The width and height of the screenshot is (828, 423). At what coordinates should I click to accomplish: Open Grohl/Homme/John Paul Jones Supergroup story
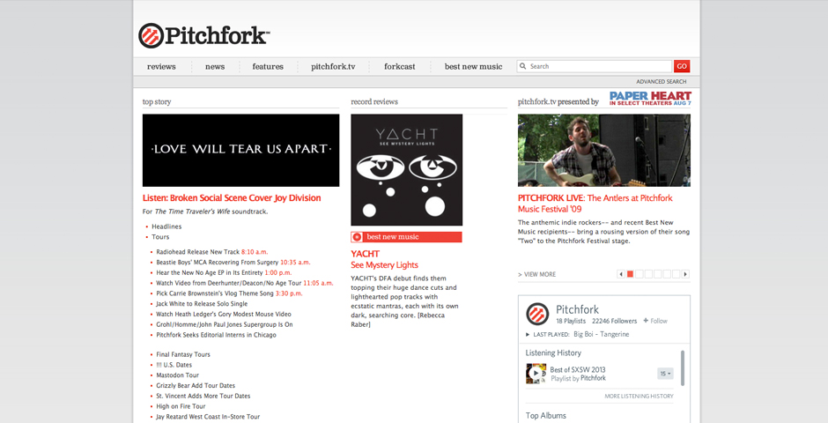coord(225,325)
